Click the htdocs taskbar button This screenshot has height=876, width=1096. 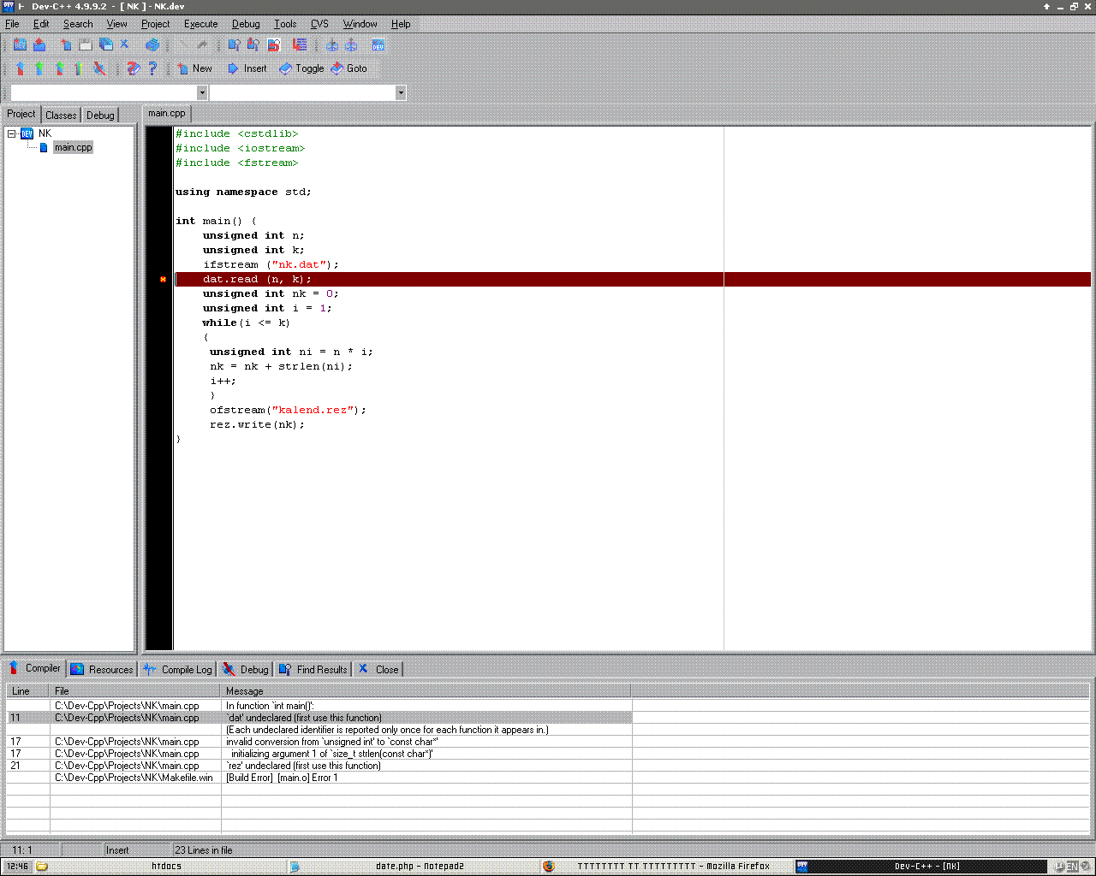[x=158, y=866]
